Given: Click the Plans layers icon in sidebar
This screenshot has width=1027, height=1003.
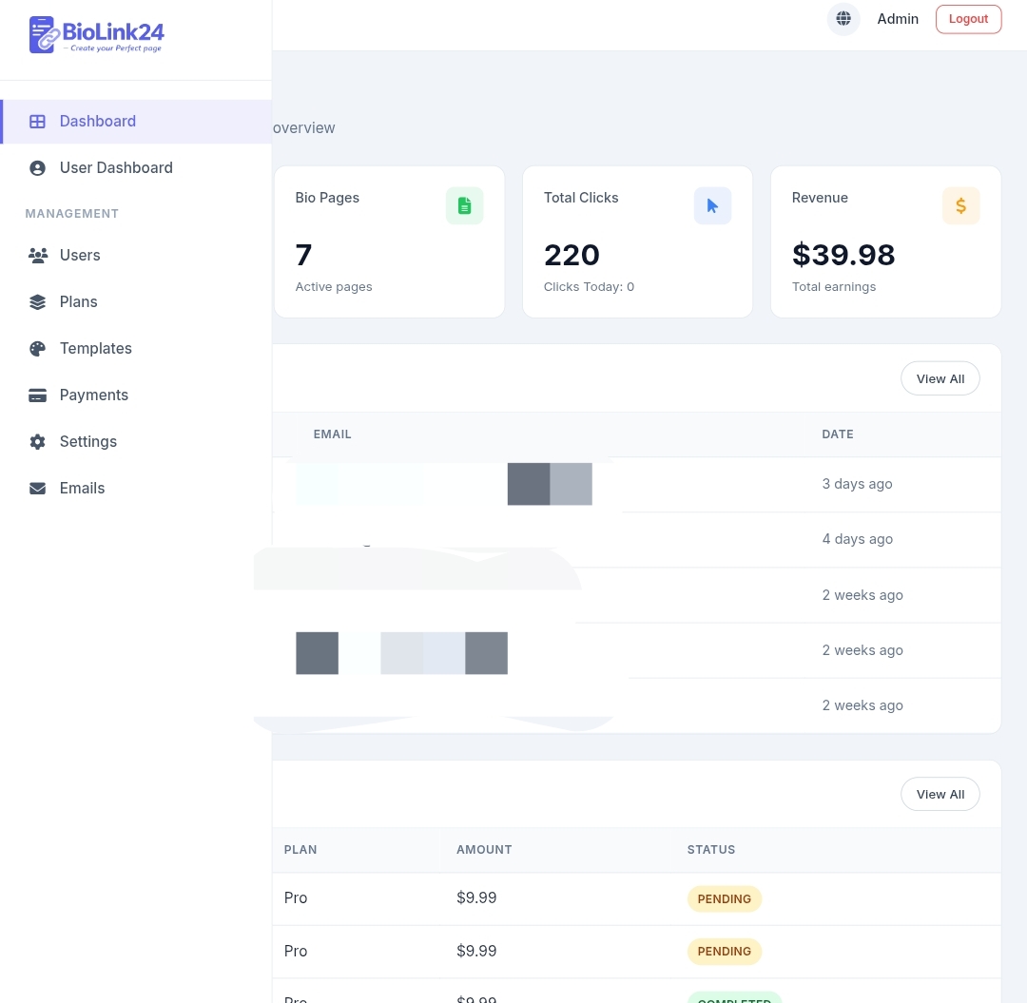Looking at the screenshot, I should coord(38,301).
